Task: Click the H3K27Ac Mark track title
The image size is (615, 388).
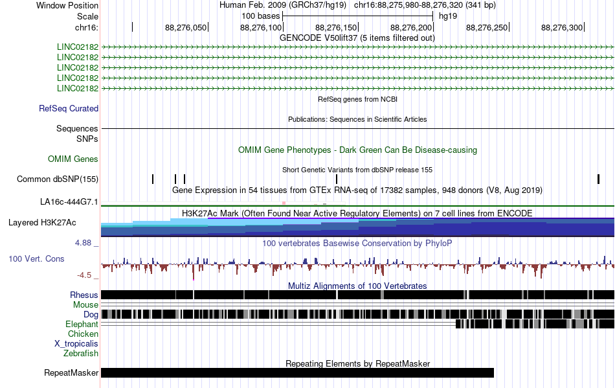Action: click(x=357, y=213)
